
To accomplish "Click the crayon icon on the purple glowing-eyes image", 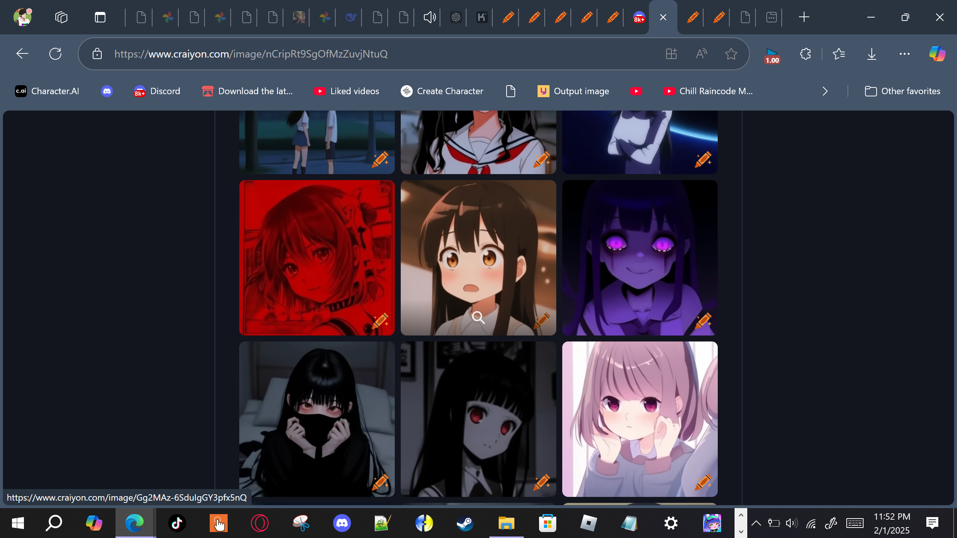I will [703, 321].
